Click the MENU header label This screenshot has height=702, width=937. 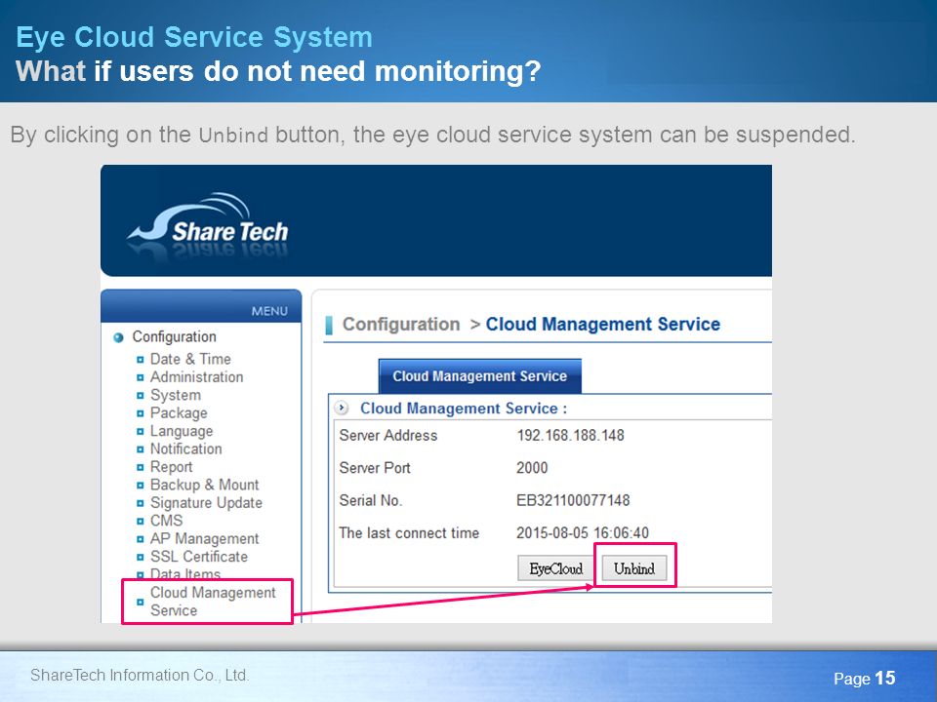tap(269, 311)
